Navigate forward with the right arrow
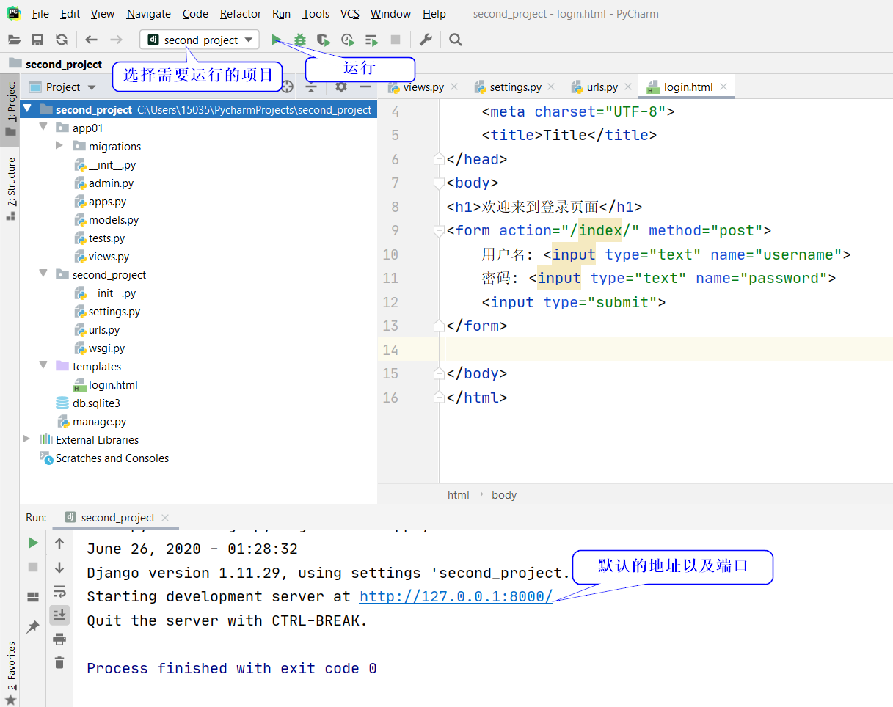The width and height of the screenshot is (893, 707). pyautogui.click(x=116, y=40)
